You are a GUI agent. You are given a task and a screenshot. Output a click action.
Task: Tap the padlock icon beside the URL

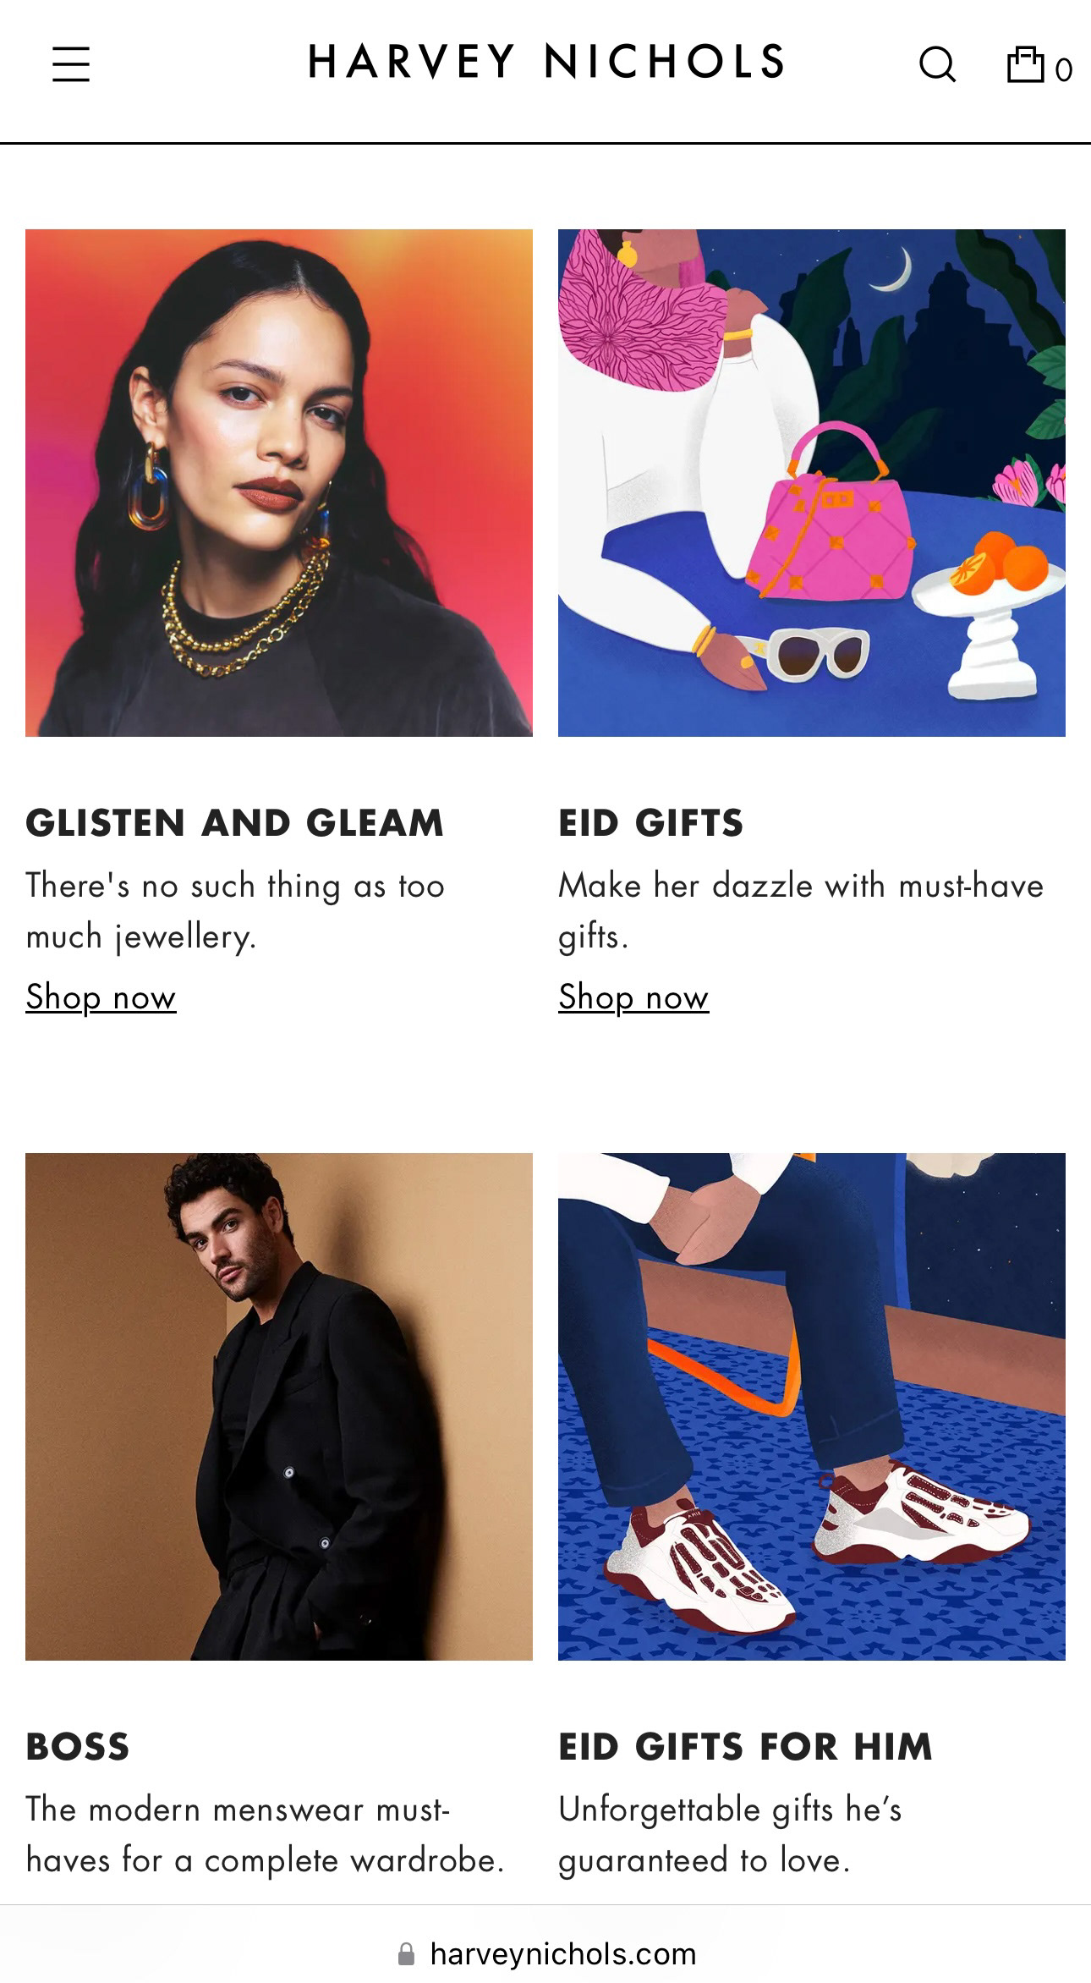click(406, 1954)
